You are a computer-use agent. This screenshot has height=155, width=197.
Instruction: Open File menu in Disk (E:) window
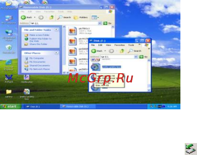point(93,45)
